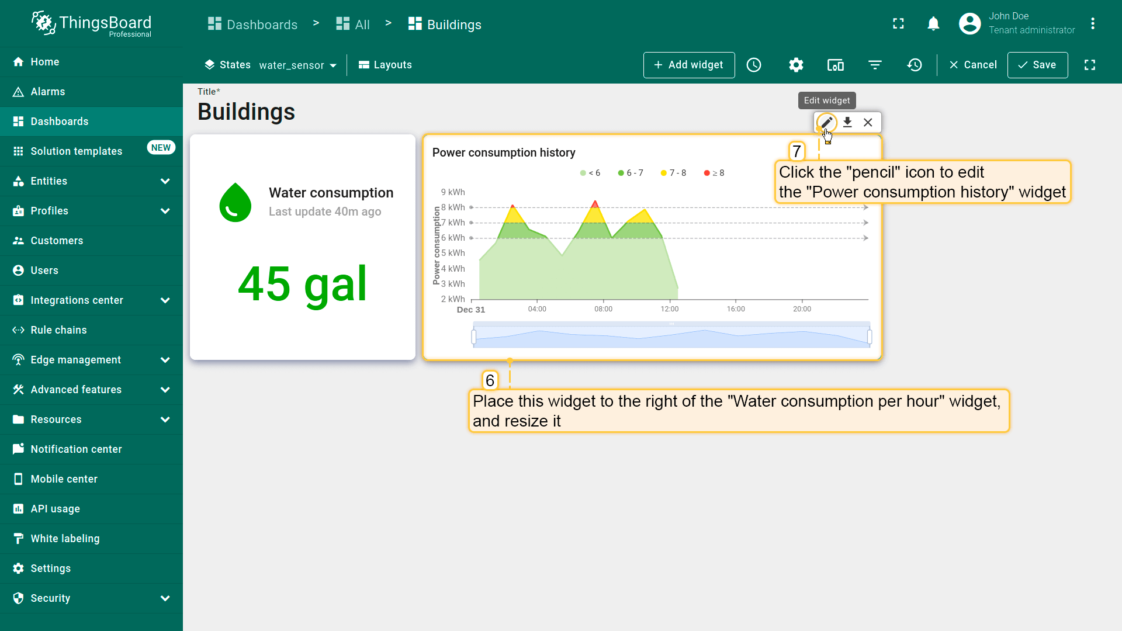
Task: Click the pencil Edit widget icon
Action: pyautogui.click(x=826, y=122)
